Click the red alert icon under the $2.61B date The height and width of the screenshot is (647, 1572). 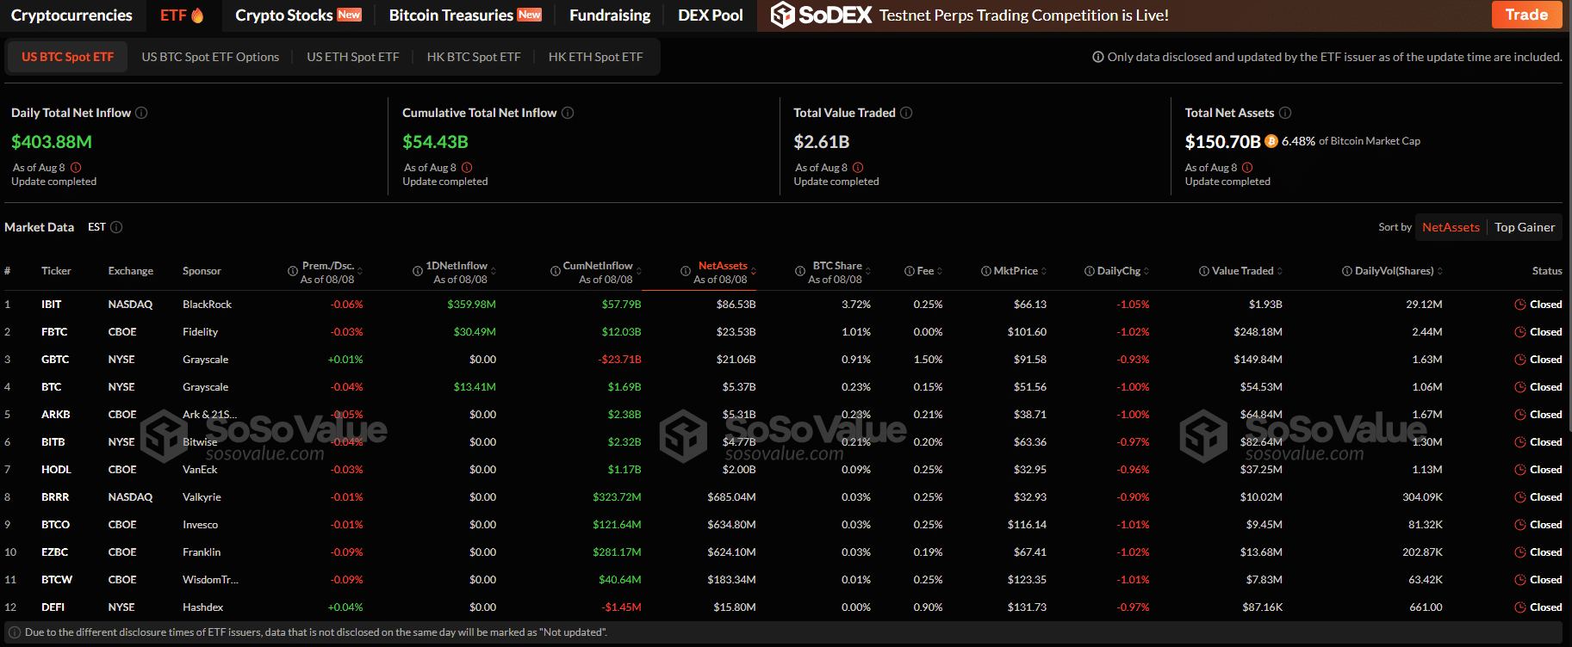(858, 168)
